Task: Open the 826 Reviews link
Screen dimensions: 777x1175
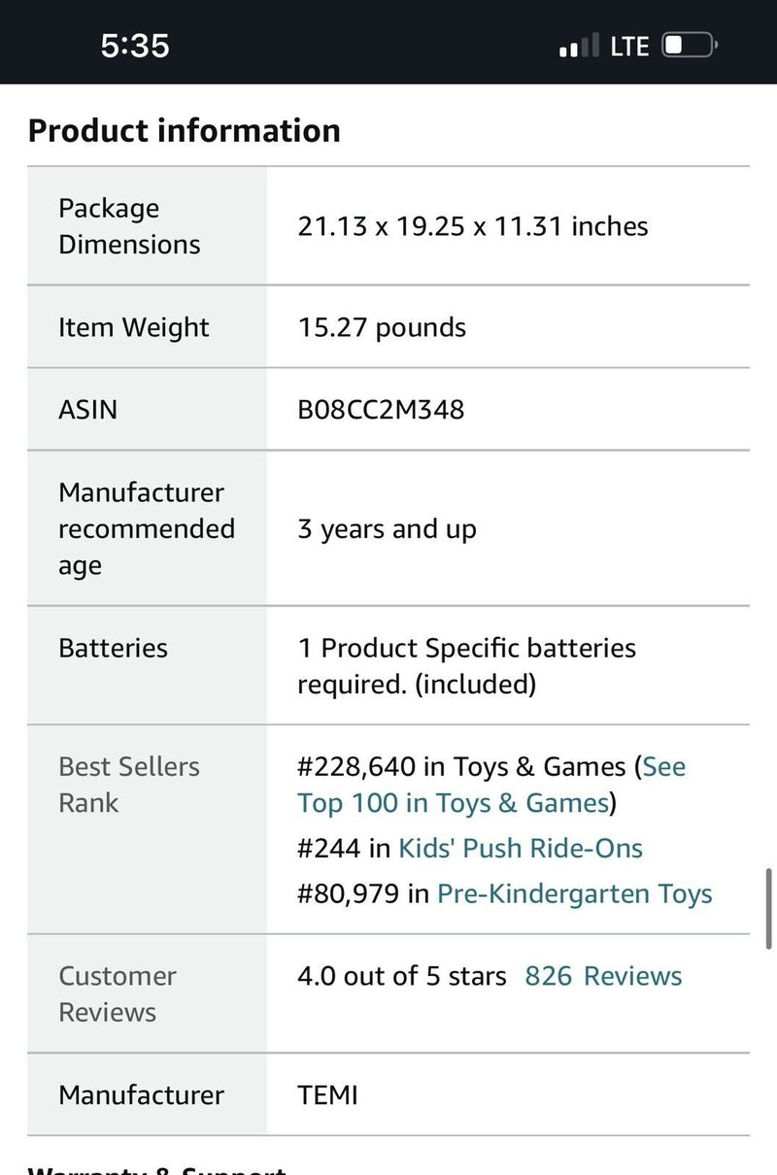Action: click(603, 976)
